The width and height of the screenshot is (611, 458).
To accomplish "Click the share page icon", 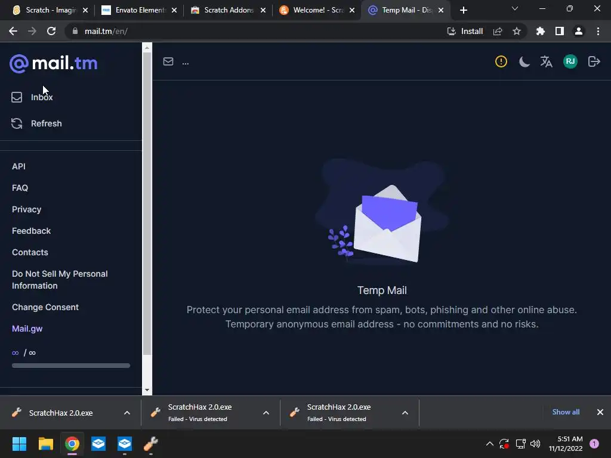I will [x=498, y=31].
